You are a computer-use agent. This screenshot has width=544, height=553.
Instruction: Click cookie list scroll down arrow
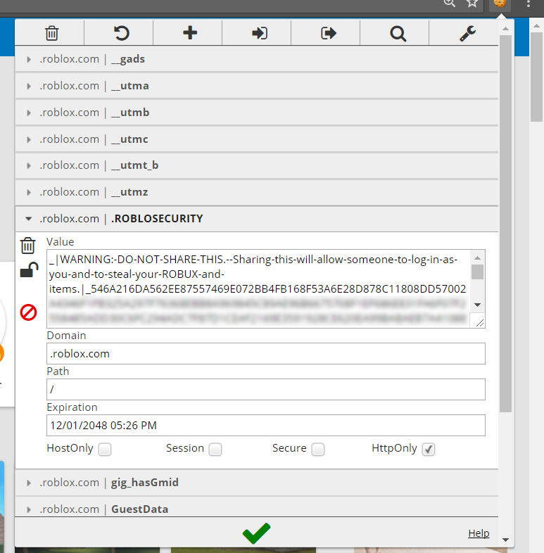coord(505,540)
